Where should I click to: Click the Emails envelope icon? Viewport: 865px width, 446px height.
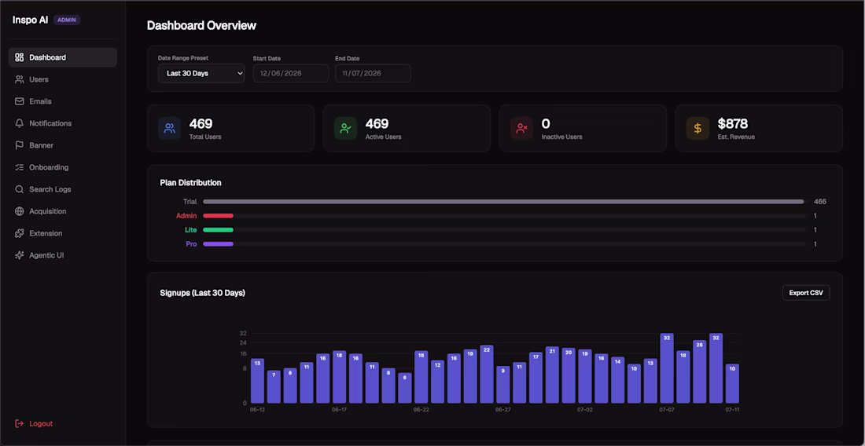pyautogui.click(x=20, y=101)
